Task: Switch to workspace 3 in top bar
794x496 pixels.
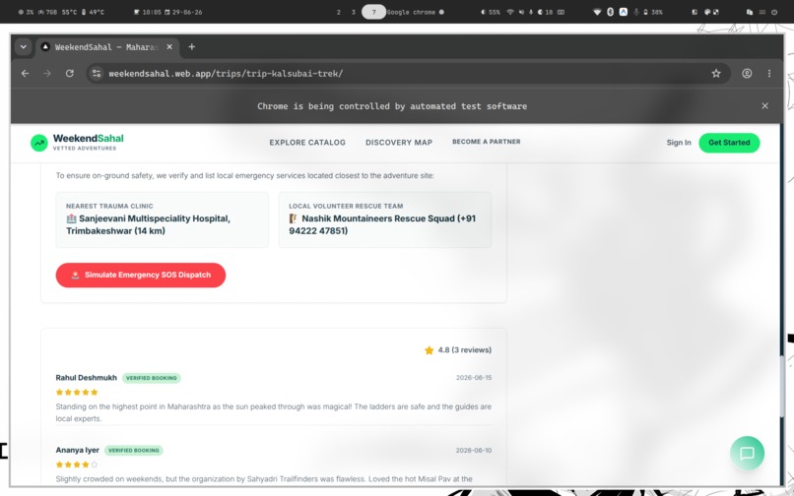Action: click(354, 12)
